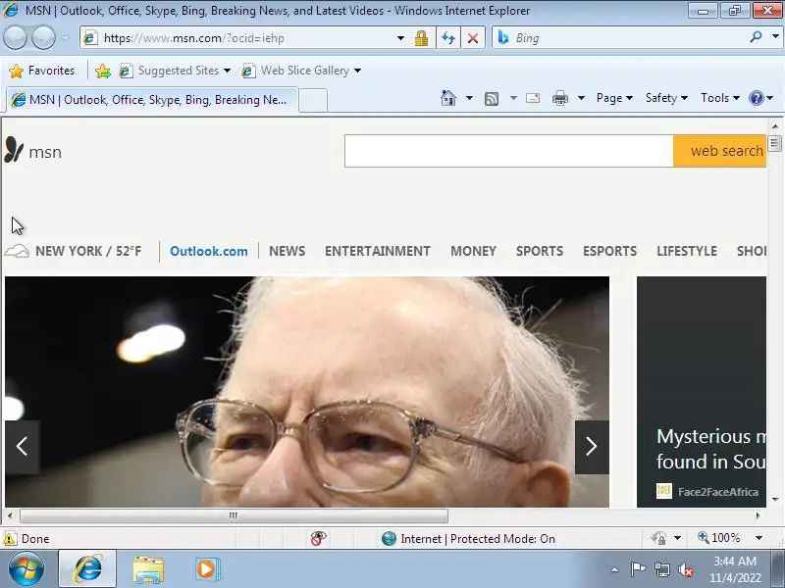Click the orange web search button
Image resolution: width=785 pixels, height=588 pixels.
click(x=719, y=151)
